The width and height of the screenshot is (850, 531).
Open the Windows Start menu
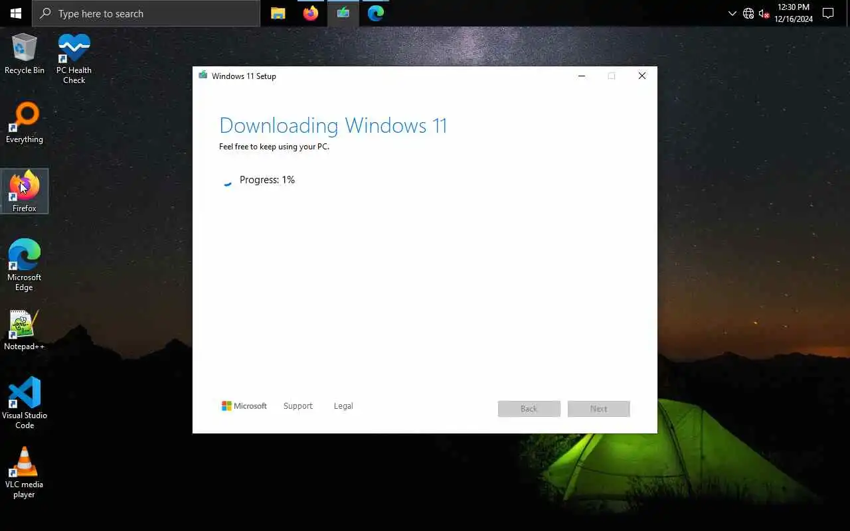pyautogui.click(x=16, y=13)
